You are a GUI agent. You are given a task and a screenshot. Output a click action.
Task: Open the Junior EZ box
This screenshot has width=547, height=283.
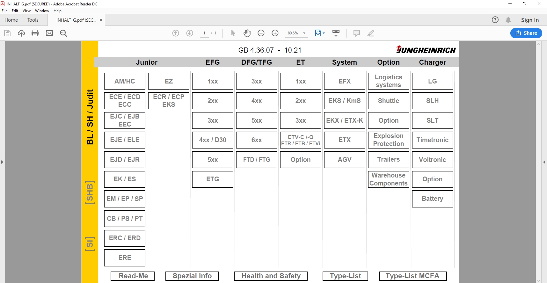169,81
